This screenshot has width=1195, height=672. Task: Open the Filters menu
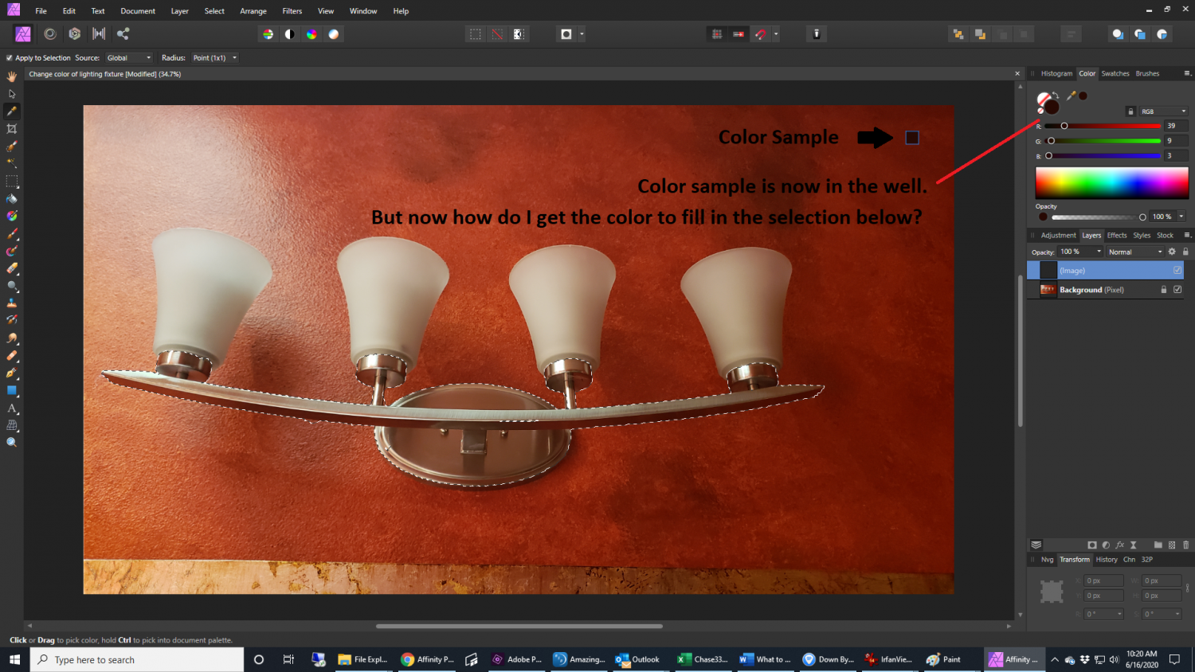[x=292, y=11]
